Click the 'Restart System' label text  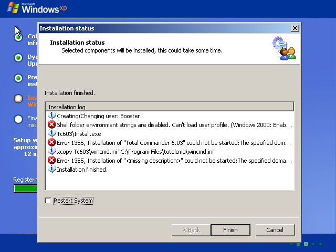coord(73,201)
